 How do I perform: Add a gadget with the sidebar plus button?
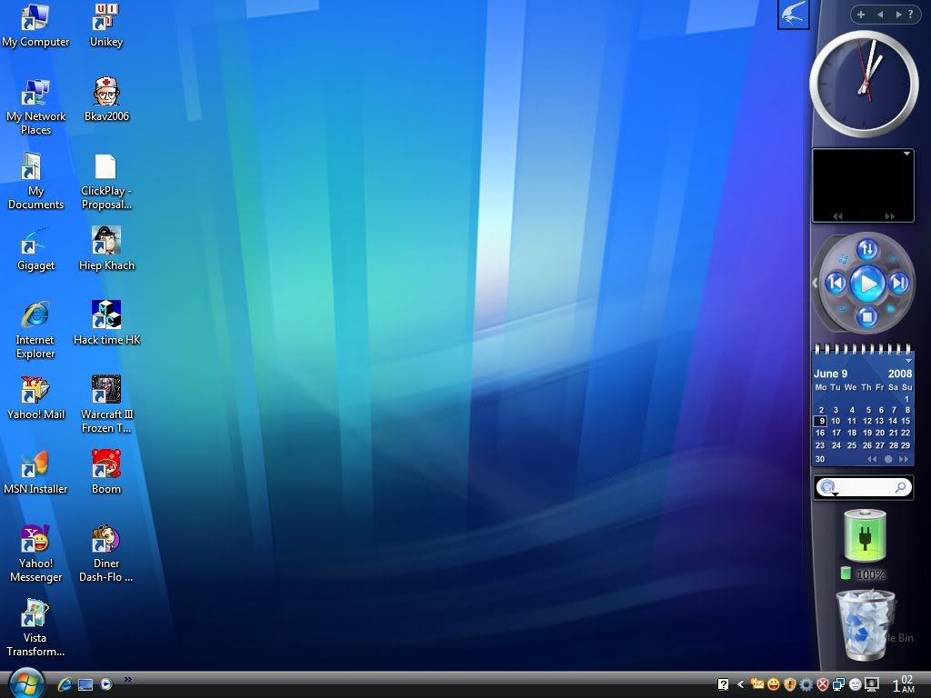pyautogui.click(x=861, y=14)
